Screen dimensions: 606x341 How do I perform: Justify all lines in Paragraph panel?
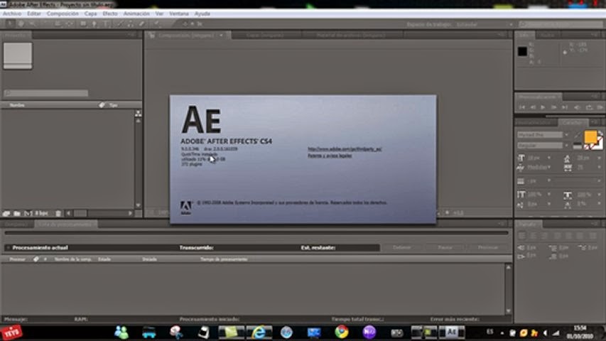pos(593,235)
